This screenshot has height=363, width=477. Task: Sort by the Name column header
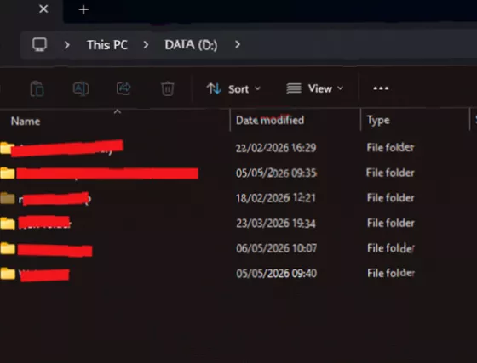tap(26, 122)
